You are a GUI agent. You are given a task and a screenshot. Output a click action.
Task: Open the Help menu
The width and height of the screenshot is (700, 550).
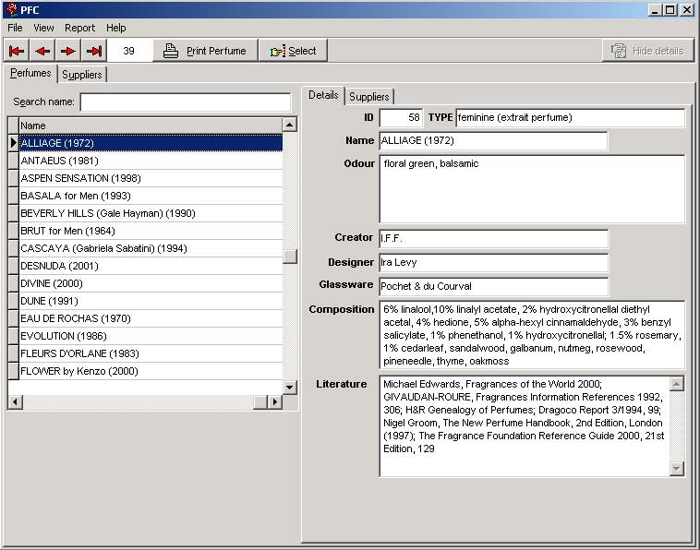tap(116, 28)
